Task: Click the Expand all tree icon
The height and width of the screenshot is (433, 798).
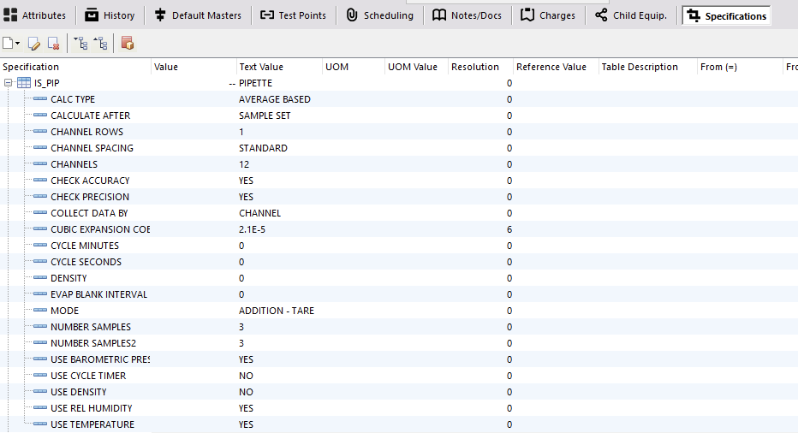Action: 80,43
